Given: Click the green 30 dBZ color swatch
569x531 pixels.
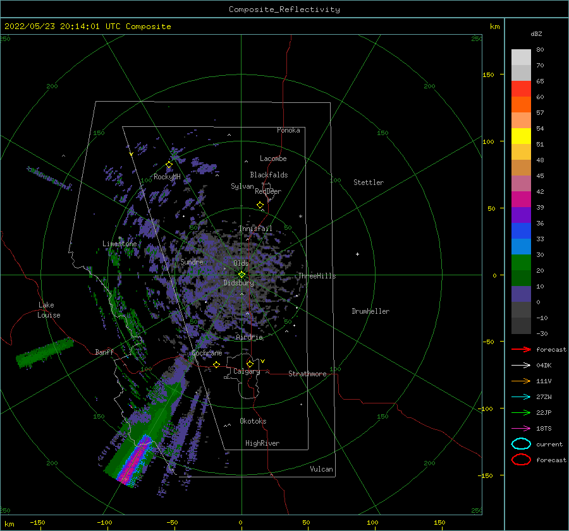Looking at the screenshot, I should [x=521, y=263].
